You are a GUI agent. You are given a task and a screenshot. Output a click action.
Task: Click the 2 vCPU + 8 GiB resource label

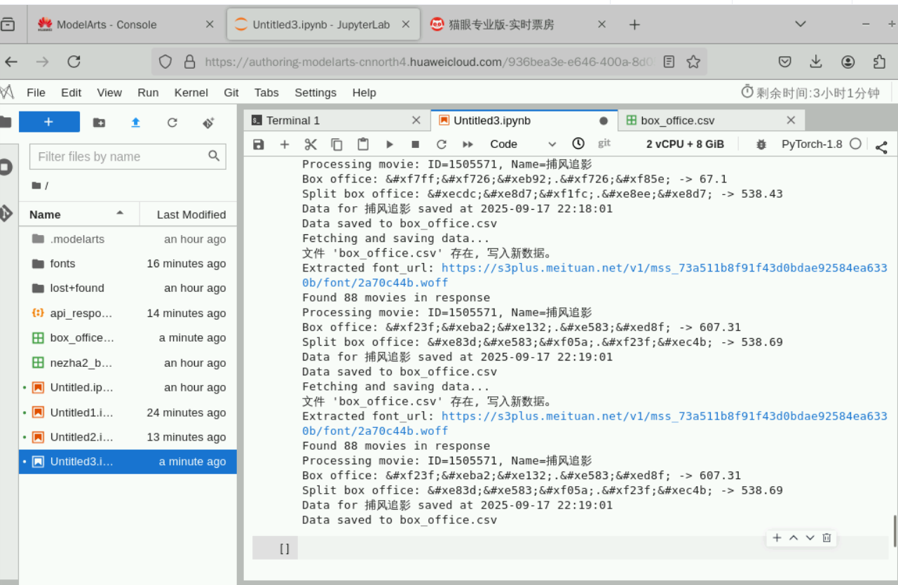pyautogui.click(x=685, y=144)
